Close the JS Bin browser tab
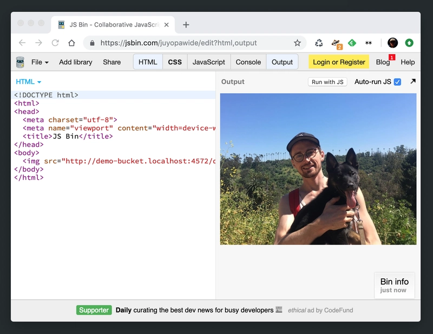The image size is (433, 334). click(x=166, y=25)
